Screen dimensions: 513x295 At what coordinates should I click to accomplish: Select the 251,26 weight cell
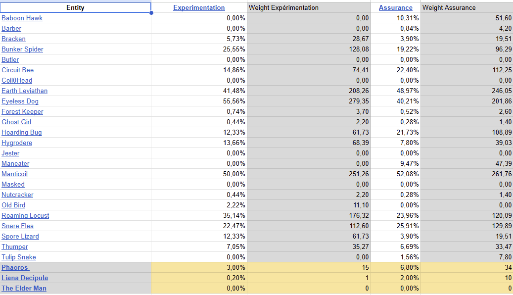point(309,174)
